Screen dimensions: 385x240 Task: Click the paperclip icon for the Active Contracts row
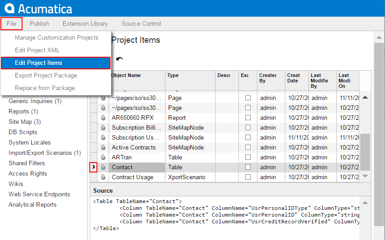[x=103, y=148]
